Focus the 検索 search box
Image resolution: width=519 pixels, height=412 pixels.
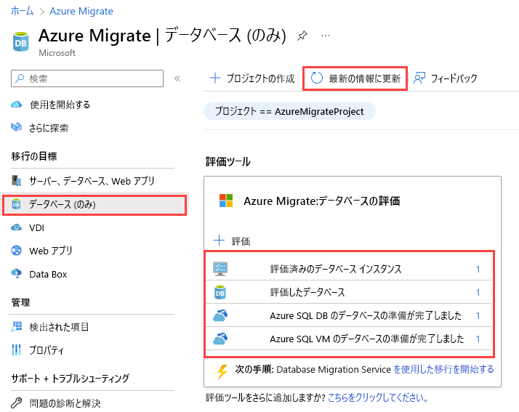pyautogui.click(x=87, y=78)
